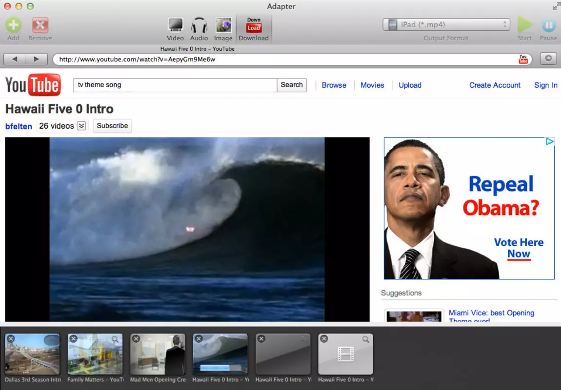Click the URL address field
This screenshot has height=390, width=561.
(286, 59)
